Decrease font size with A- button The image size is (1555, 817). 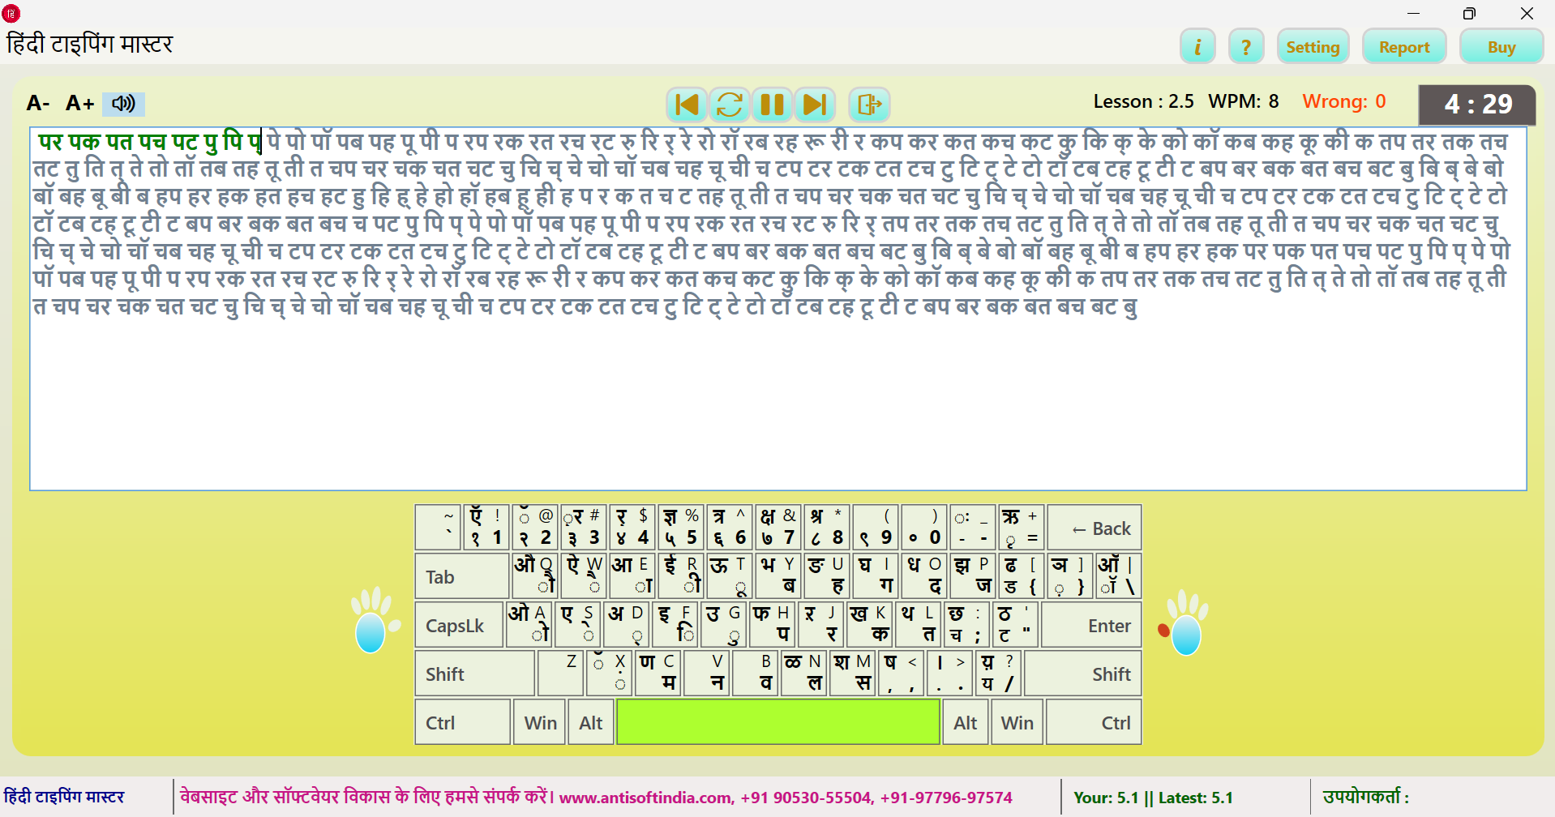(x=38, y=104)
